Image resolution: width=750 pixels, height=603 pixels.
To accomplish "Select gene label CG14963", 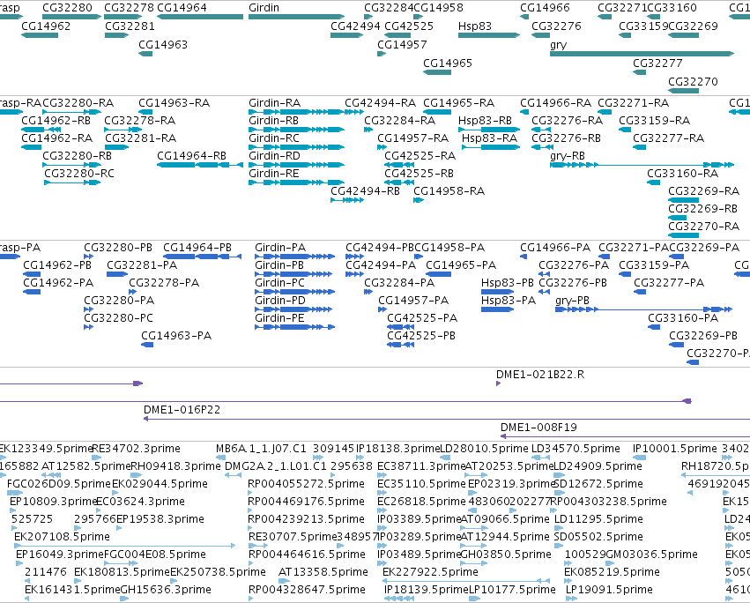I will (163, 45).
